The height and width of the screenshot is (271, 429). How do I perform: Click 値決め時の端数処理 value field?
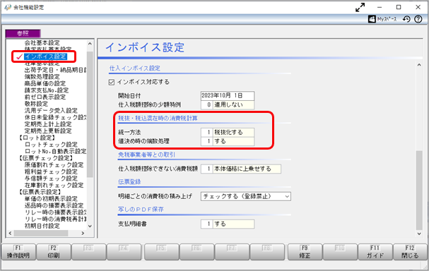coord(228,142)
